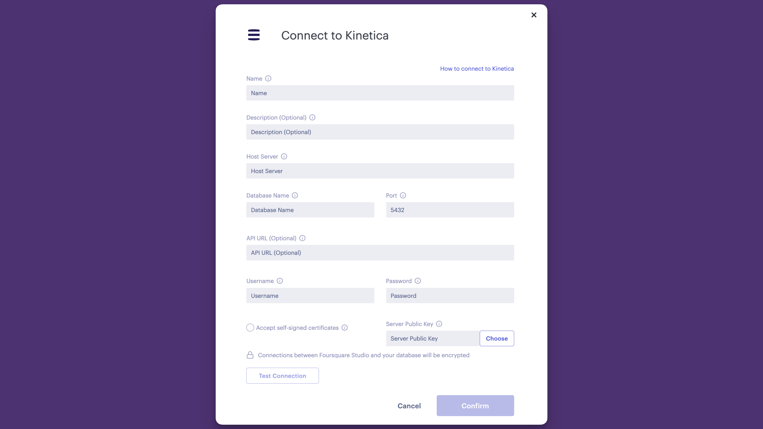Screen dimensions: 763x429
Task: Click the Username info icon
Action: pos(280,281)
